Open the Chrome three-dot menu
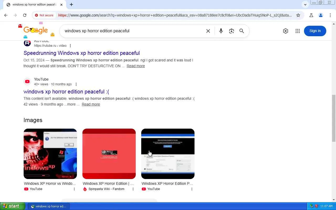The image size is (336, 210). (x=330, y=15)
